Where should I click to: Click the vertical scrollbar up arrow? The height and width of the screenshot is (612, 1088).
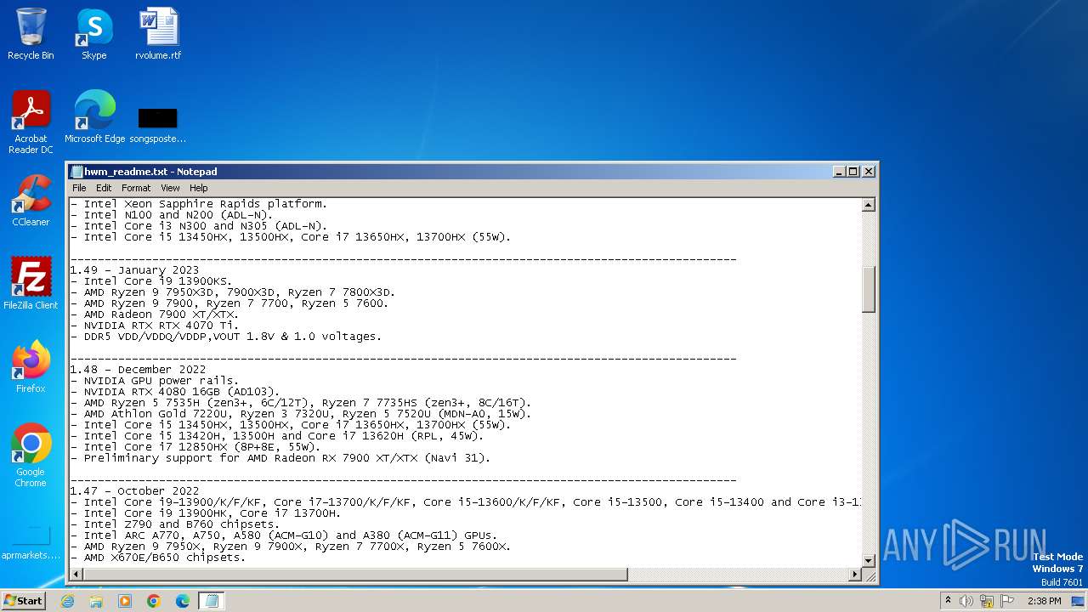pyautogui.click(x=869, y=205)
